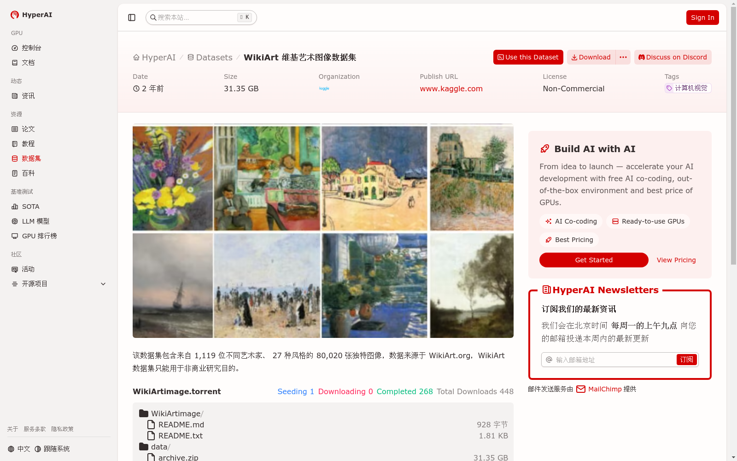The width and height of the screenshot is (737, 461).
Task: Click the 订阅 subscribe button
Action: click(x=686, y=360)
